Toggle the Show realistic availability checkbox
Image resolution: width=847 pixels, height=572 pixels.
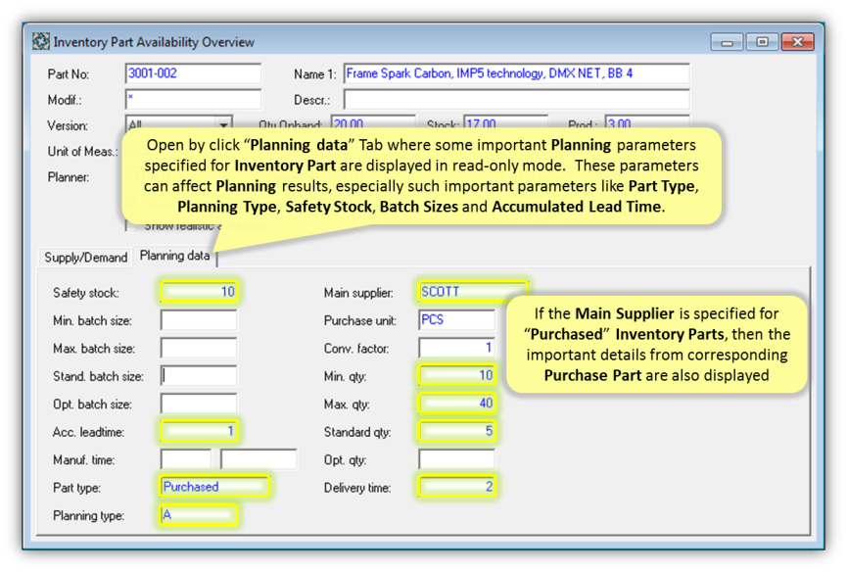tap(131, 226)
